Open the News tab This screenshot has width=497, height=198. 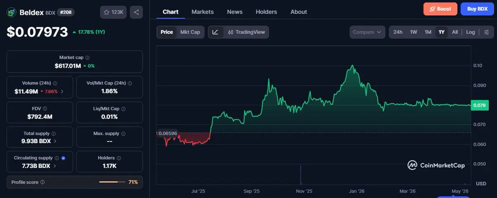[x=235, y=12]
